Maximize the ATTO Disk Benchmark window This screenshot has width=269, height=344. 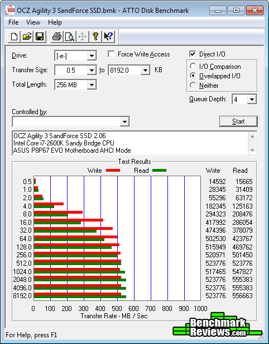236,10
